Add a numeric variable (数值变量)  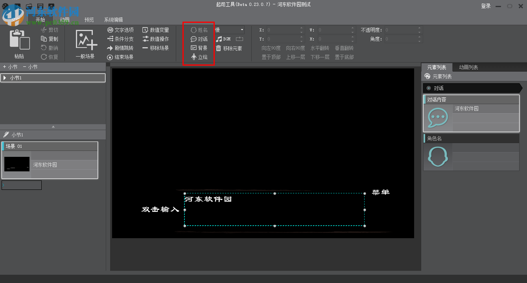[x=156, y=30]
